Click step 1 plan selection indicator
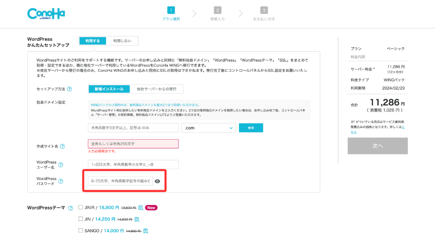The height and width of the screenshot is (238, 435). (171, 14)
